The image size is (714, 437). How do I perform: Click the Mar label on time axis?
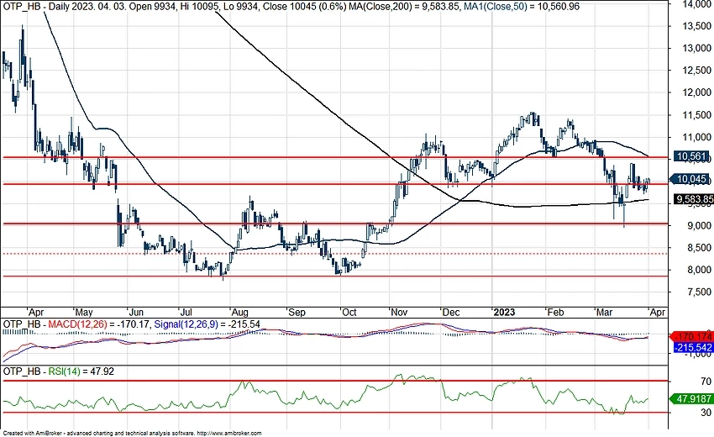pos(604,312)
